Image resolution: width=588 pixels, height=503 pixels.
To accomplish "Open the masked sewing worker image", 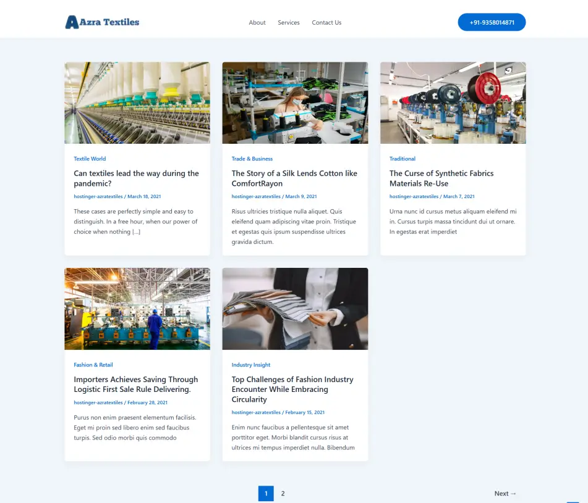I will click(x=295, y=102).
